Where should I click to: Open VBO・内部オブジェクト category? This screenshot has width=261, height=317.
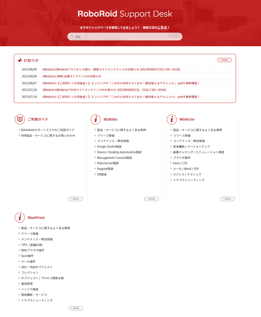point(37,267)
